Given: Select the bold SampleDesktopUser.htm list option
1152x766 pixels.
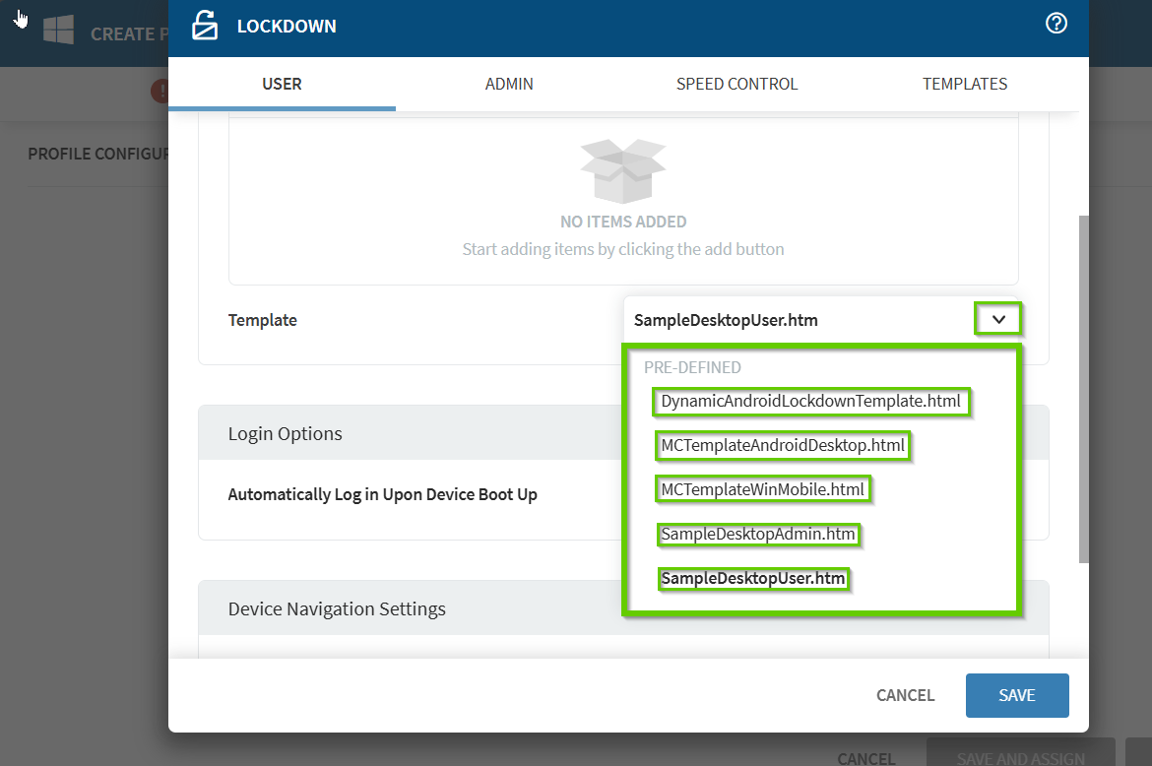Looking at the screenshot, I should click(752, 579).
